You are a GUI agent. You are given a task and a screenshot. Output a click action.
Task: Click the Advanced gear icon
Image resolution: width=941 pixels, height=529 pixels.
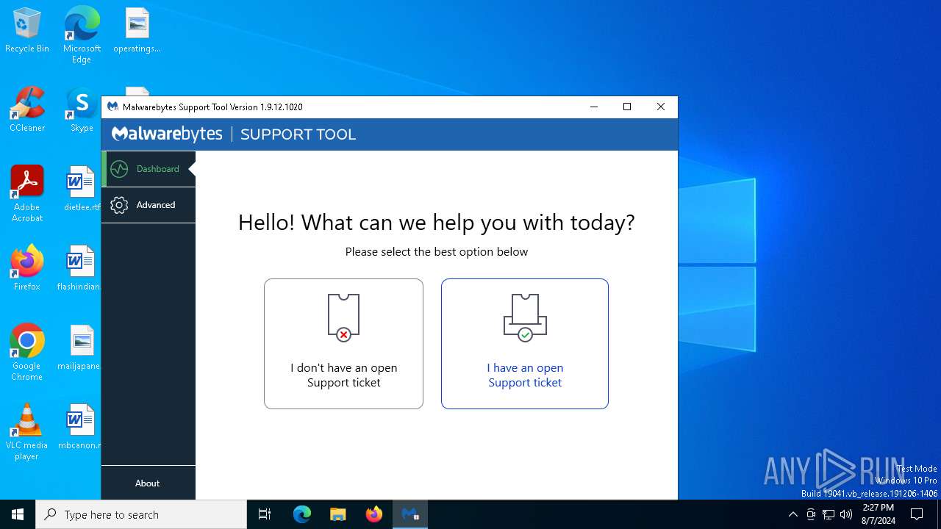(x=119, y=205)
